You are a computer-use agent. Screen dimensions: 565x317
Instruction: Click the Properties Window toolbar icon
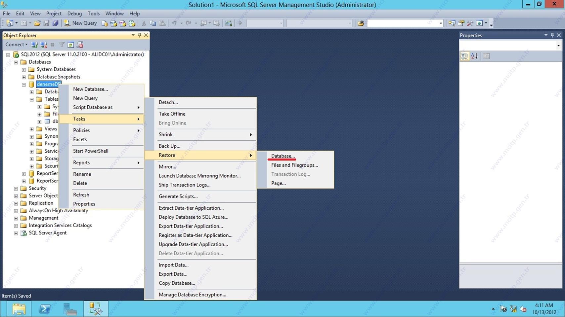tap(461, 23)
